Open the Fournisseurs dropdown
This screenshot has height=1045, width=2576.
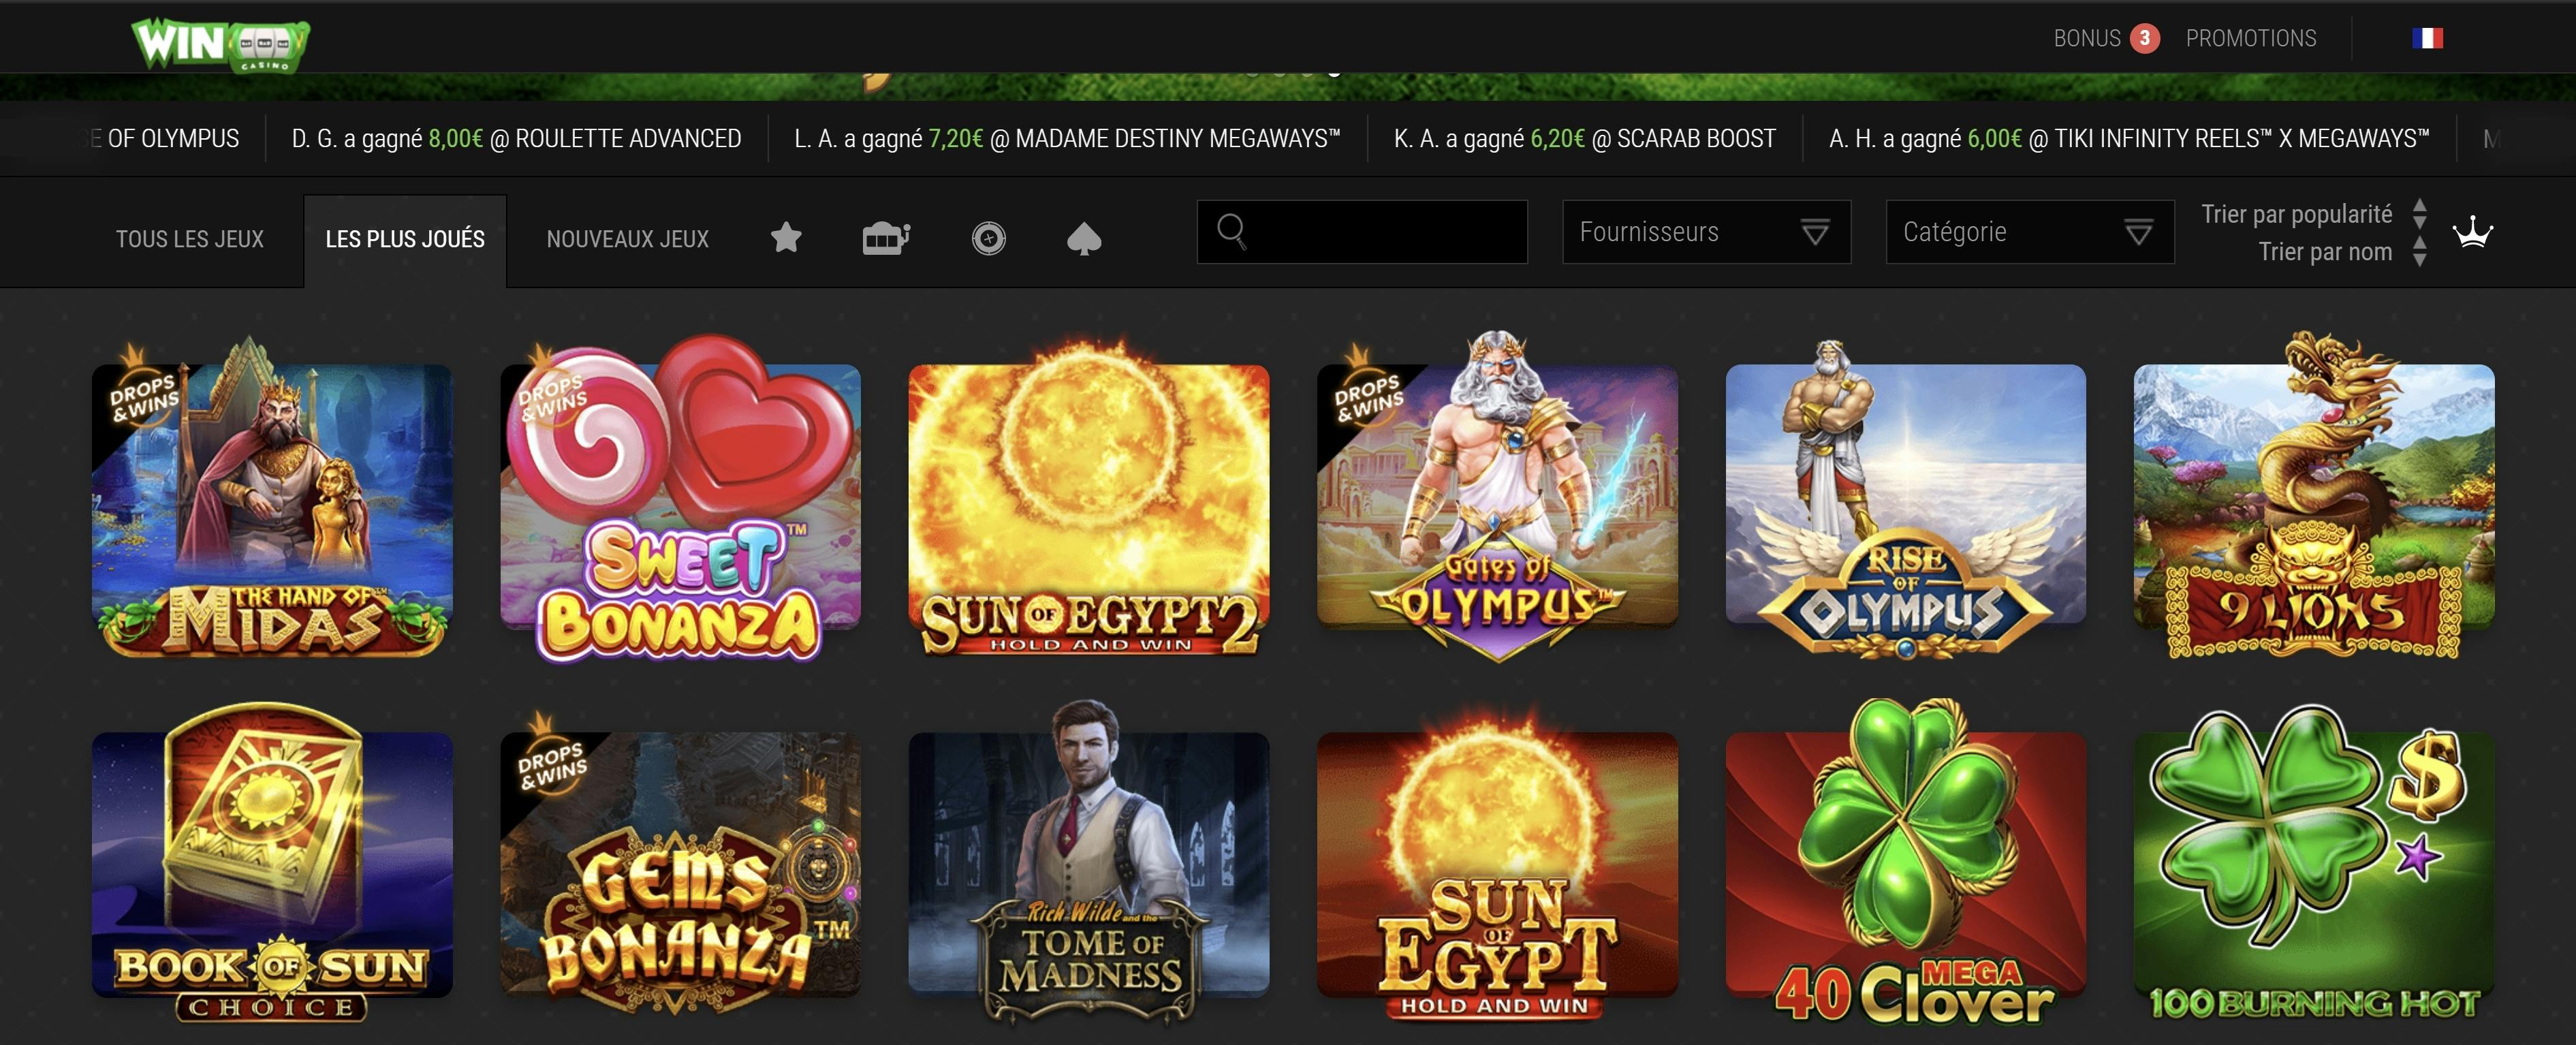[x=1706, y=232]
